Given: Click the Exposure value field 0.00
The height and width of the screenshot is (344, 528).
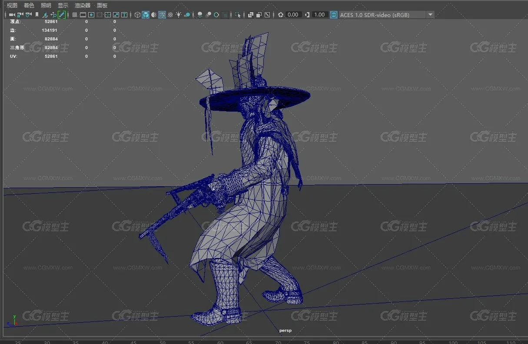Looking at the screenshot, I should pos(293,15).
